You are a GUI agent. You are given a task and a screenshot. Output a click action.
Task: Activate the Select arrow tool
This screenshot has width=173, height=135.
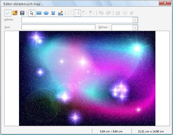(x=32, y=13)
